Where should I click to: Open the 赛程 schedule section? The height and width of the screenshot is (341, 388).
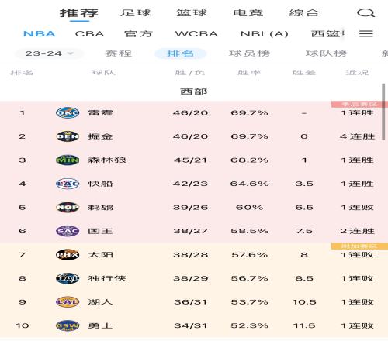tap(119, 53)
